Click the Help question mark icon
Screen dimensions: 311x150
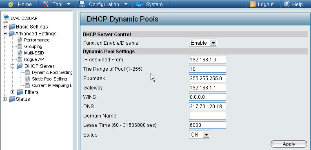[x=287, y=4]
